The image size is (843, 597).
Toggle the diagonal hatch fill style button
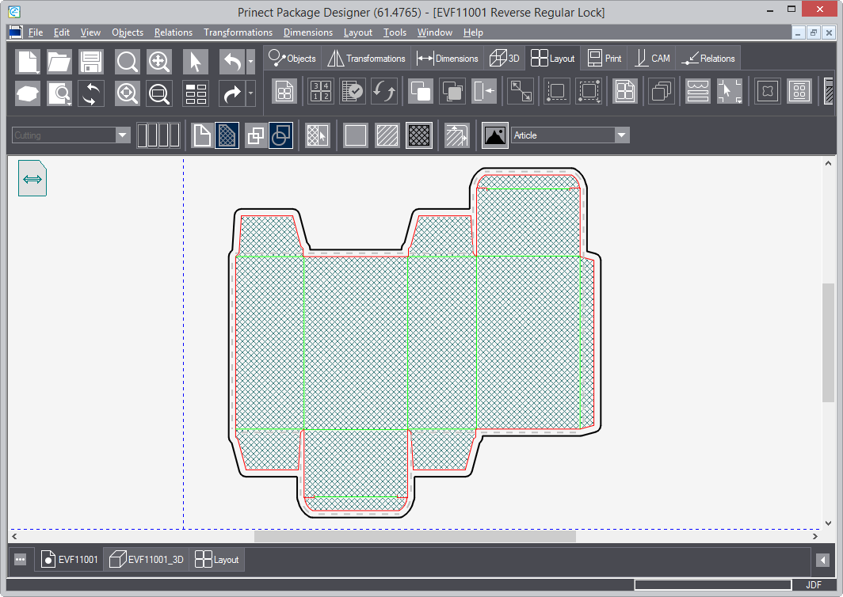point(387,135)
